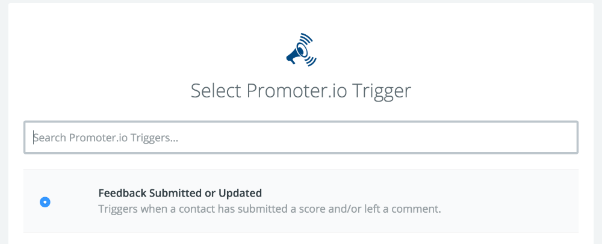Image resolution: width=602 pixels, height=244 pixels.
Task: Click the trigger description about score and comment
Action: 270,209
